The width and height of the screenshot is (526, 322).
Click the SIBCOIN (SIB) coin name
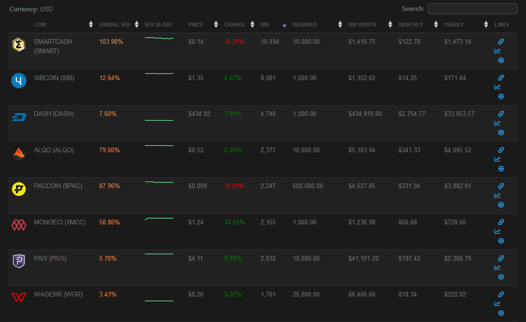(x=54, y=78)
